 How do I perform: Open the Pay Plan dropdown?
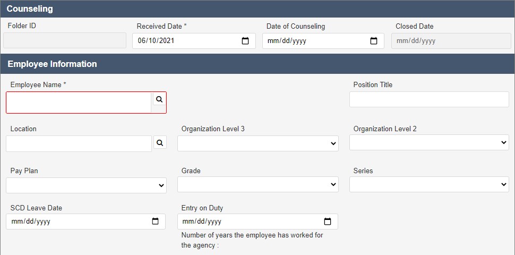pos(86,185)
